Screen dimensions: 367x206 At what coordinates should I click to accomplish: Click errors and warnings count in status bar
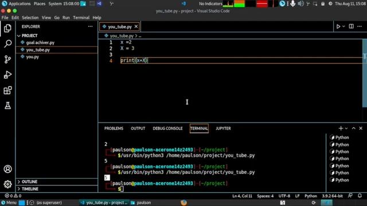click(13, 196)
